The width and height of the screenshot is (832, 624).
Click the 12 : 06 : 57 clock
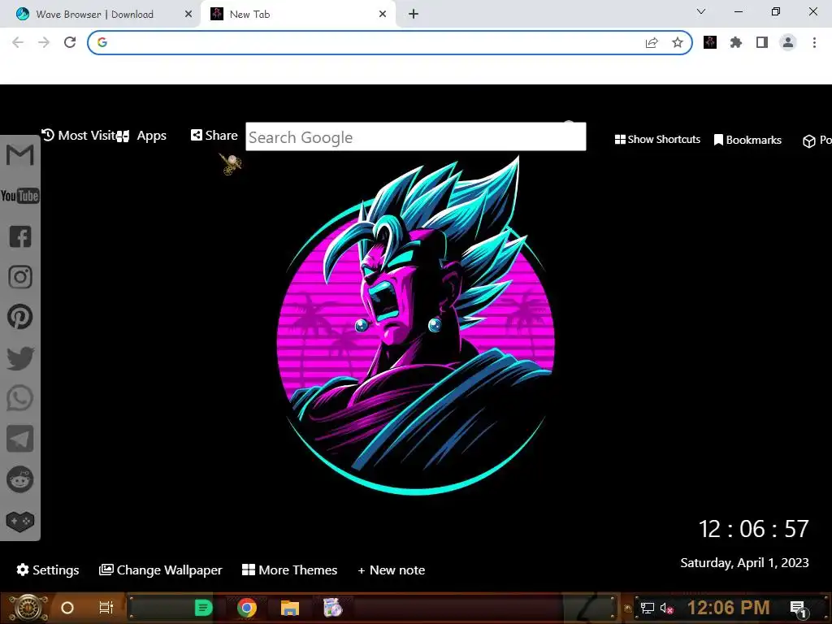coord(753,529)
